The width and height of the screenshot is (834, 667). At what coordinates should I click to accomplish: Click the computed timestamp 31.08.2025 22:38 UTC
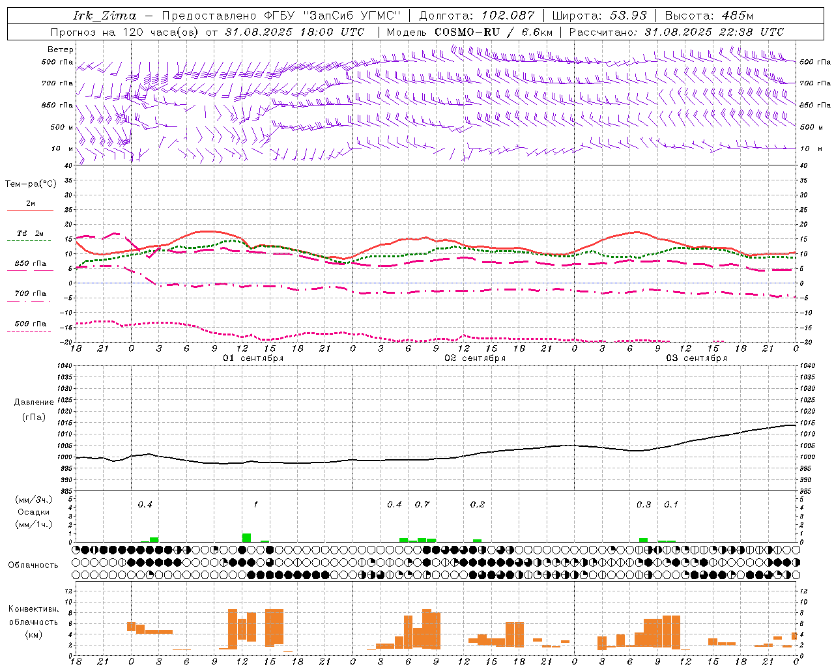click(714, 31)
